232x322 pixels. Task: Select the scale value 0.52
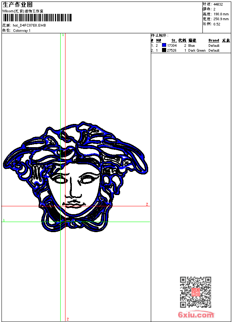coord(217,24)
